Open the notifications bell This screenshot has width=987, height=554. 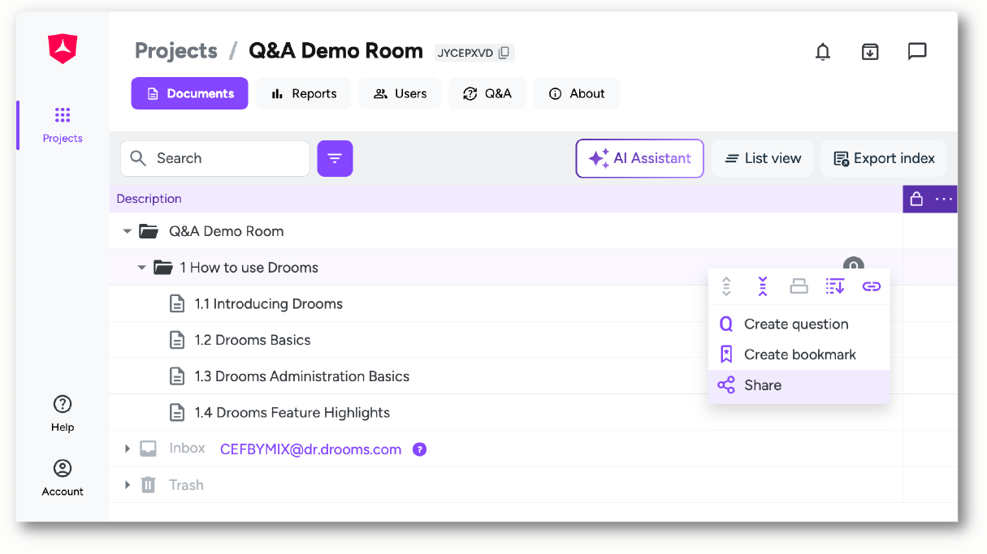click(x=823, y=52)
